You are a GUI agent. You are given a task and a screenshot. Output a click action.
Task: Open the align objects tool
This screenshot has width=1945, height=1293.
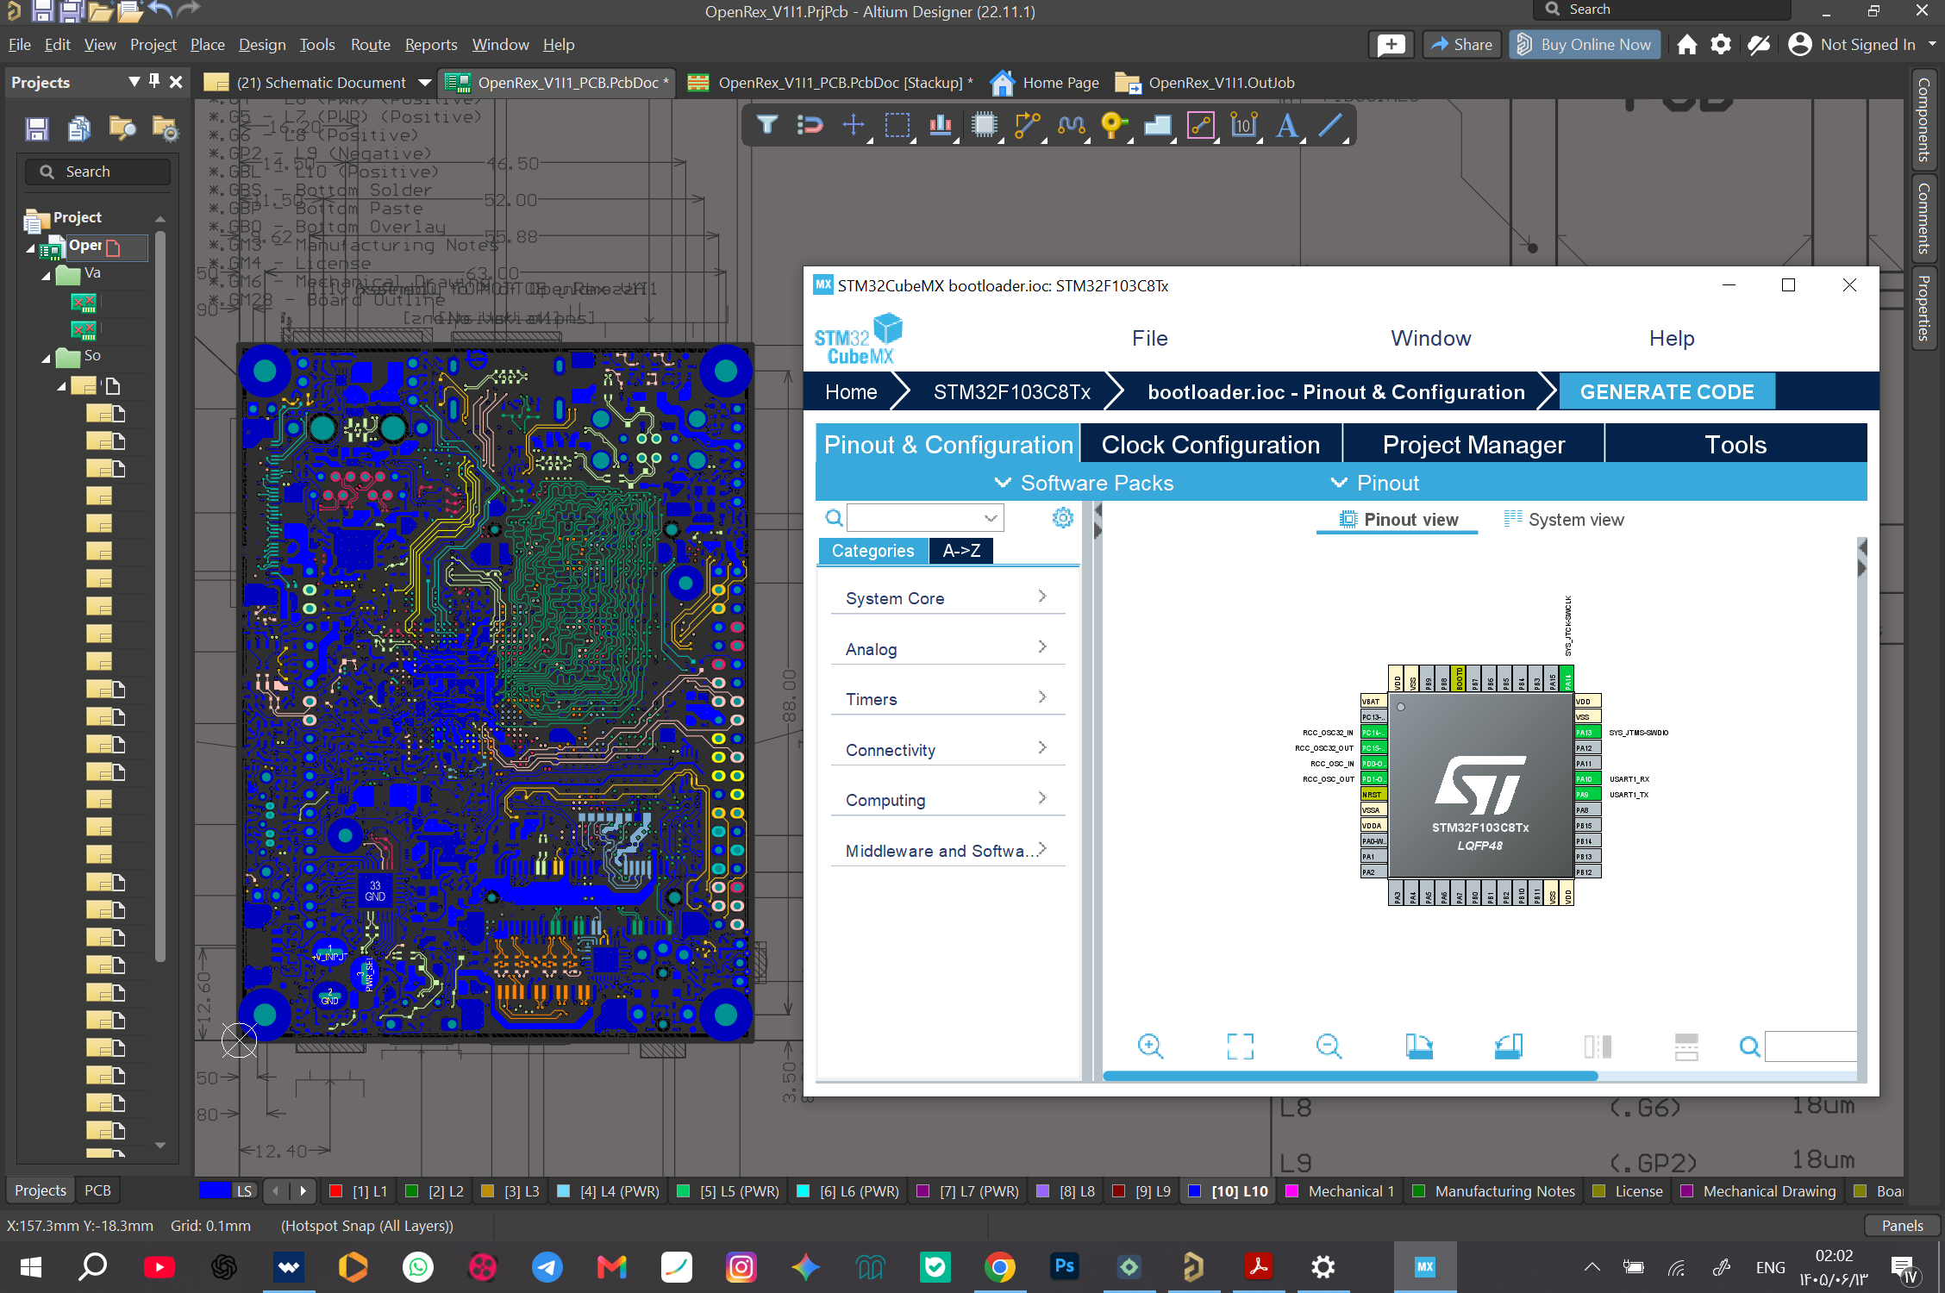pyautogui.click(x=941, y=126)
